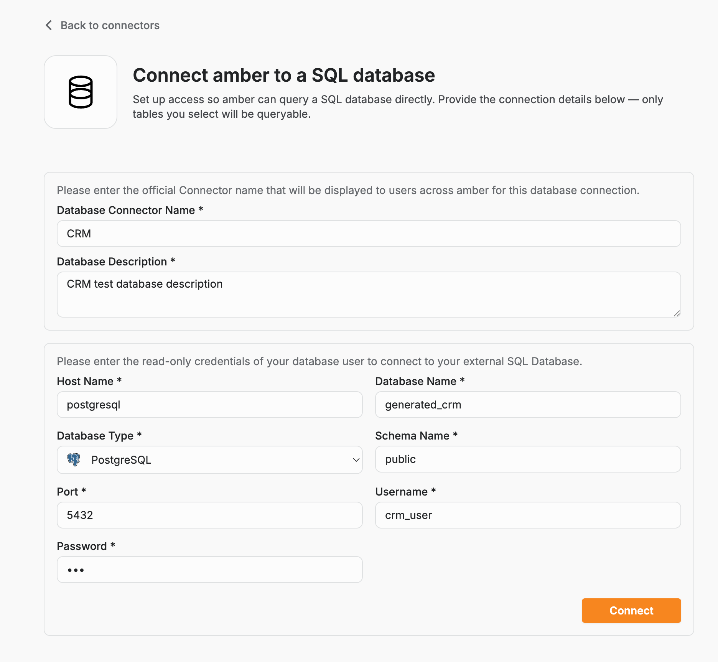The height and width of the screenshot is (662, 718).
Task: Expand the Database Type dropdown chevron
Action: coord(356,460)
